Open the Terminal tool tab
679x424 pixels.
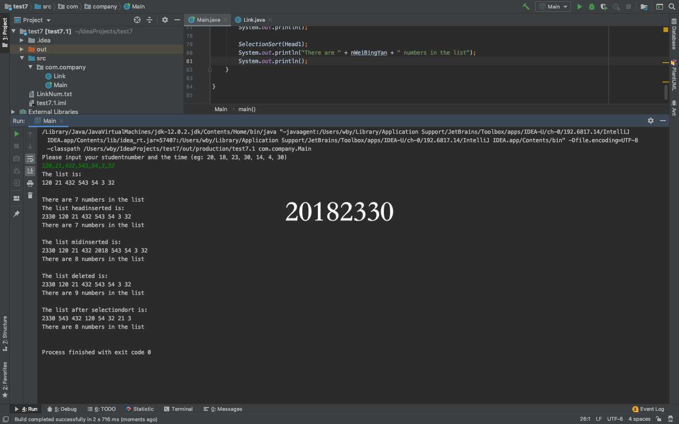(x=178, y=409)
